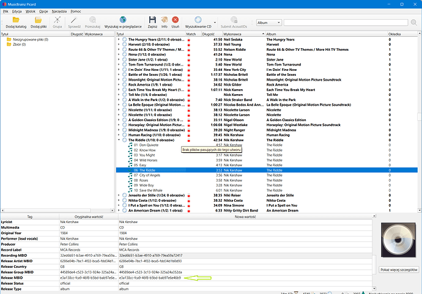The width and height of the screenshot is (422, 294).
Task: Click Pokaż więcej szczegółów button
Action: [399, 270]
